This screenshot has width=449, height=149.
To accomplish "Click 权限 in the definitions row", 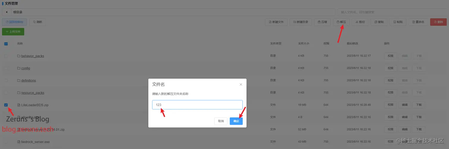I will [390, 80].
